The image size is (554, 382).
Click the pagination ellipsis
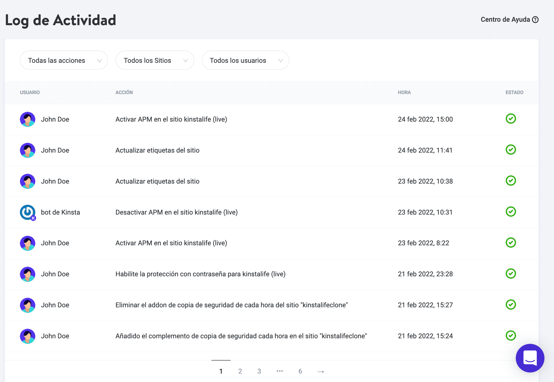(x=280, y=371)
